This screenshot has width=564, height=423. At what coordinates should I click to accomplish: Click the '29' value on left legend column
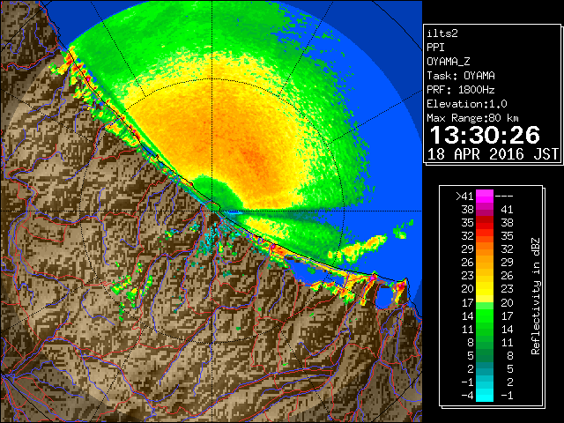click(x=467, y=249)
